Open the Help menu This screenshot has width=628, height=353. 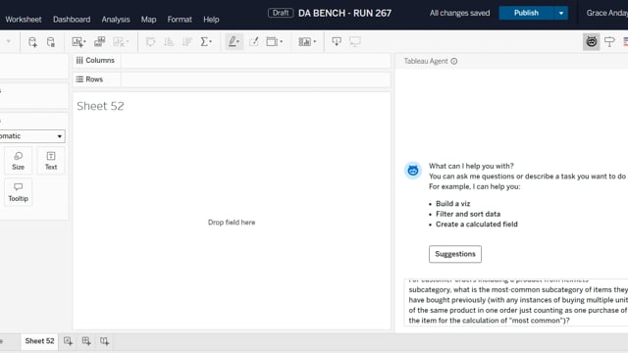pos(211,20)
